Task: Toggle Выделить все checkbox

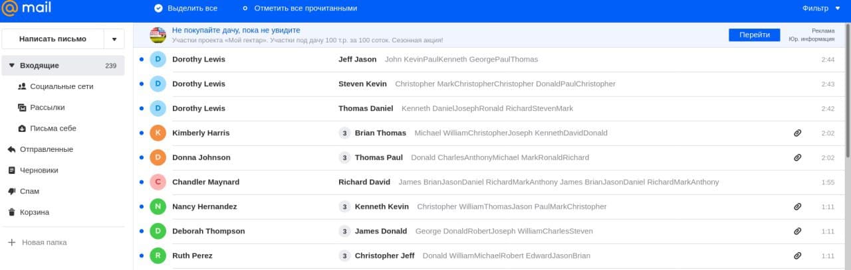Action: 158,8
